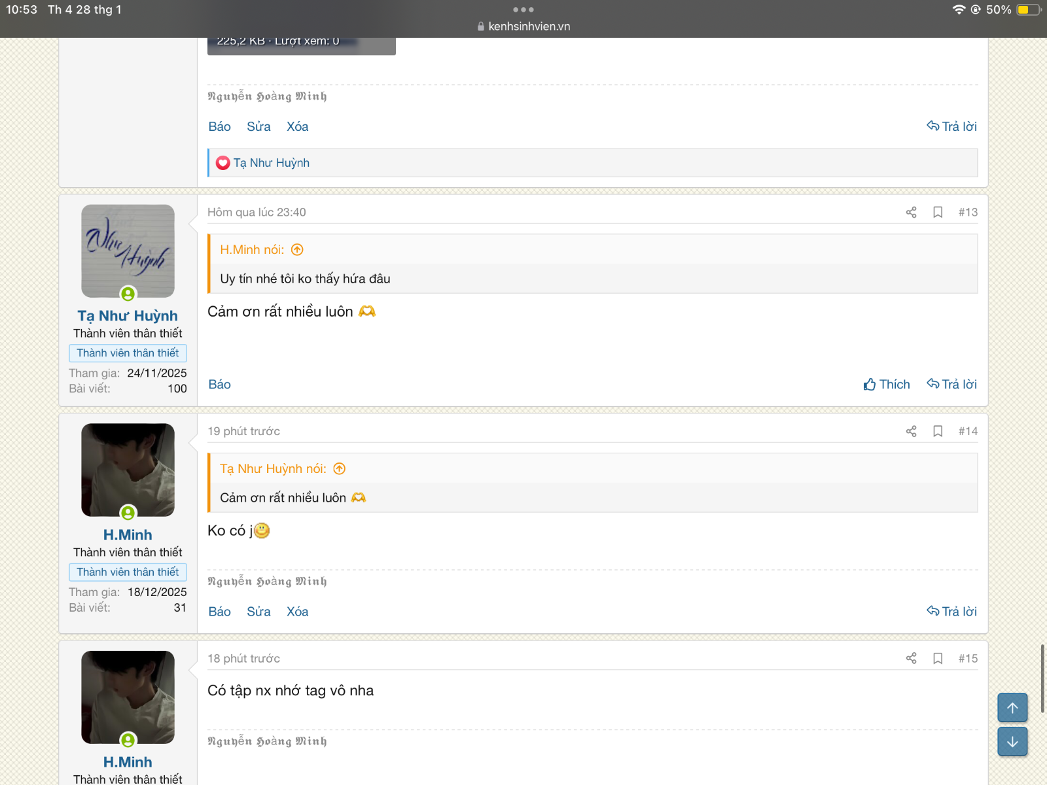
Task: Expand H.Minh quote via arrow icon
Action: (297, 250)
